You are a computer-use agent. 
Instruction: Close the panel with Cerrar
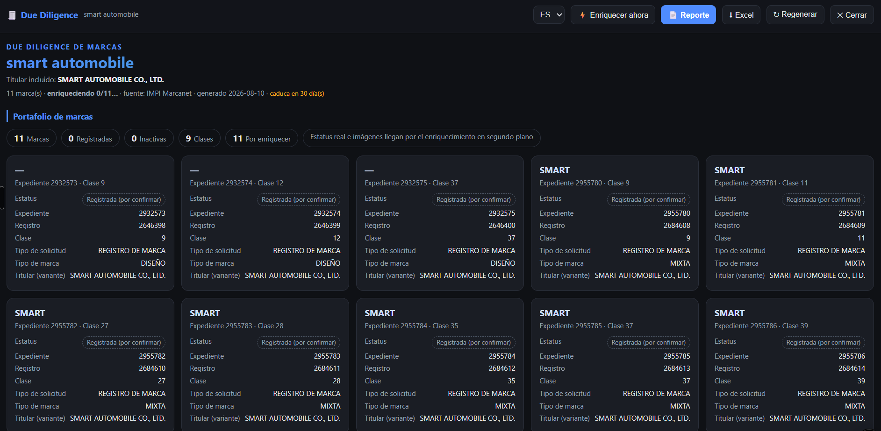coord(852,15)
